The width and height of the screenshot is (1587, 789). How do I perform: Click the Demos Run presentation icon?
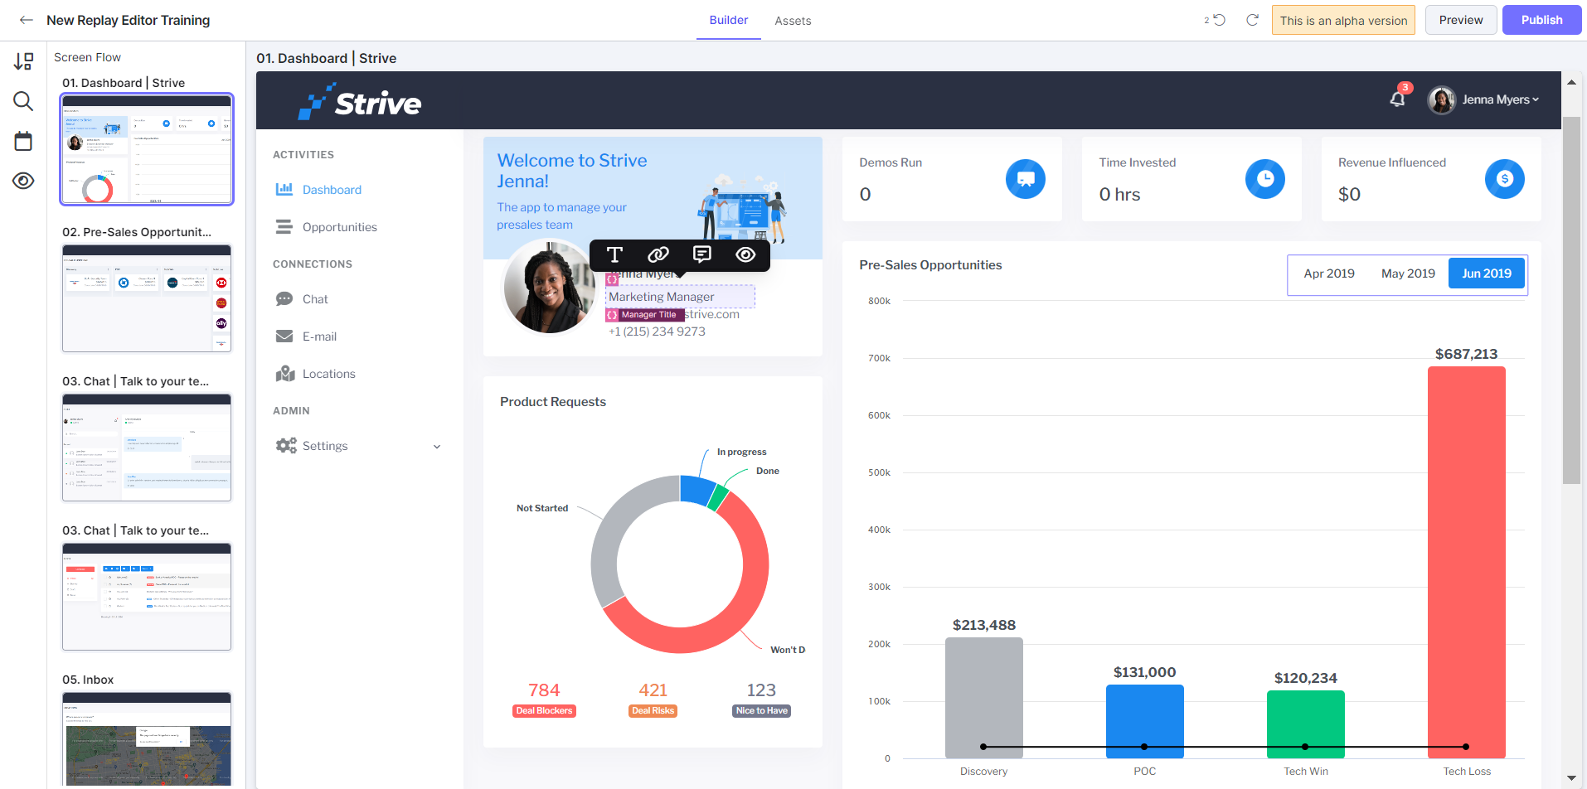coord(1026,179)
